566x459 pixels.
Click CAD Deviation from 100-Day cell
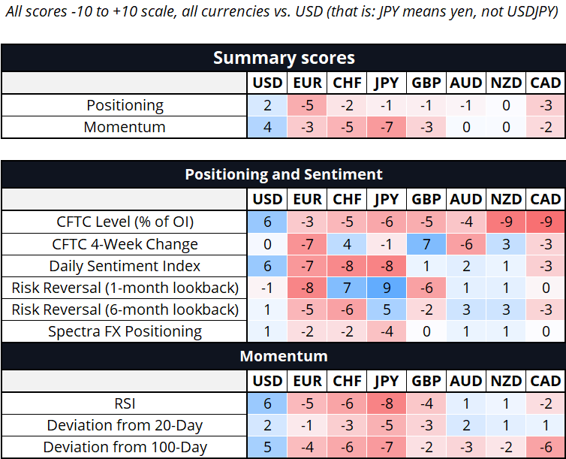pyautogui.click(x=546, y=447)
